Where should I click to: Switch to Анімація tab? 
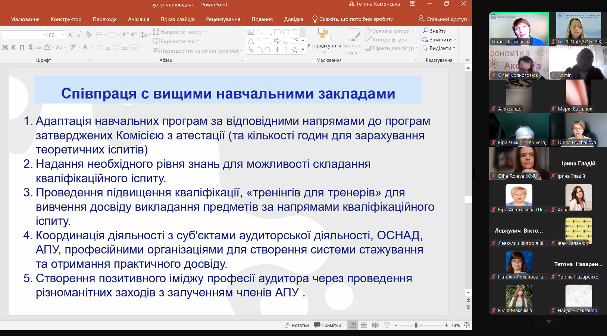139,19
